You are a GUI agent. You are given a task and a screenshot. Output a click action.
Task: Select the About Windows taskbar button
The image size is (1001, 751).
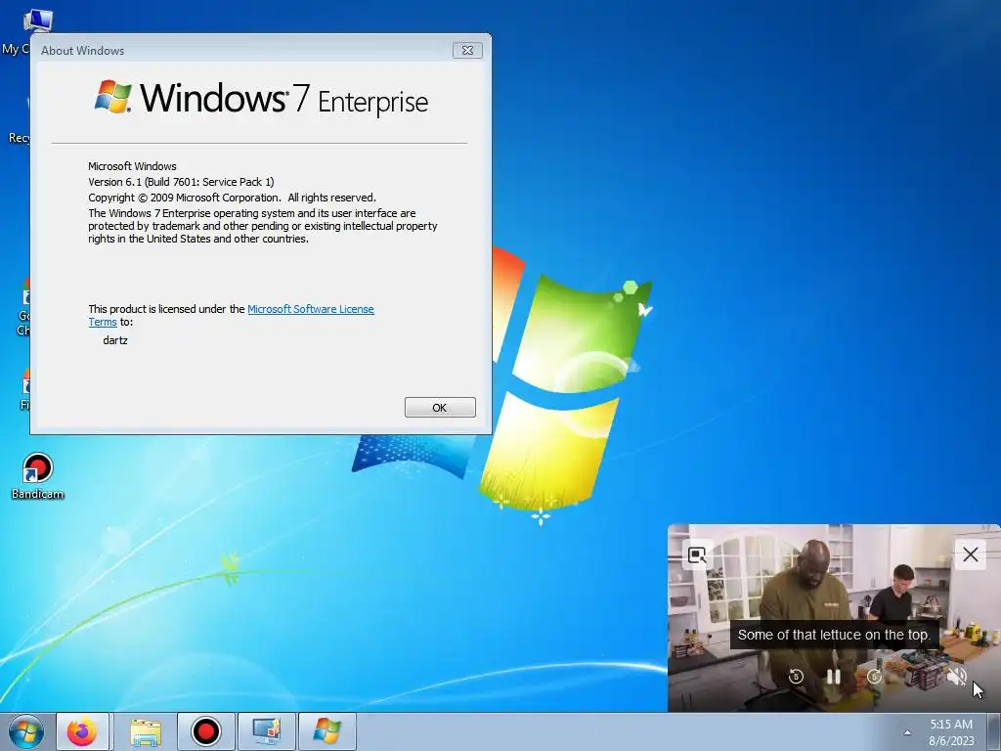[326, 731]
